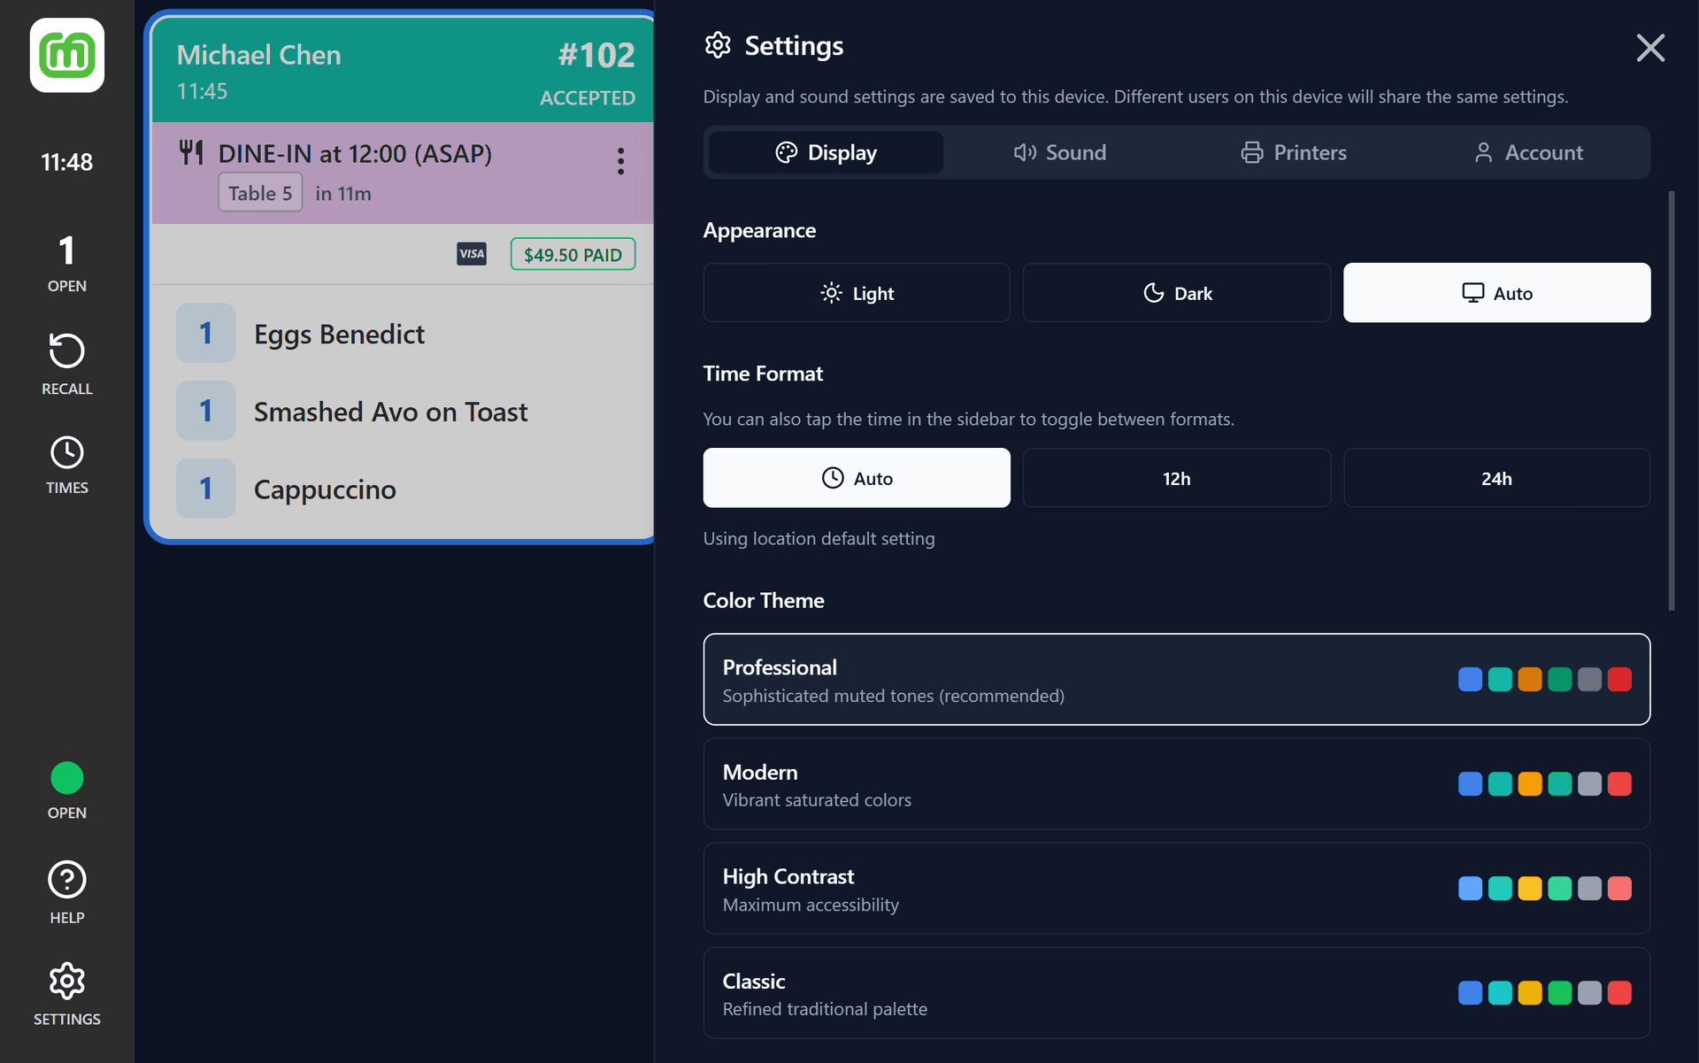1699x1063 pixels.
Task: Click the green app logo at top left
Action: coord(66,55)
